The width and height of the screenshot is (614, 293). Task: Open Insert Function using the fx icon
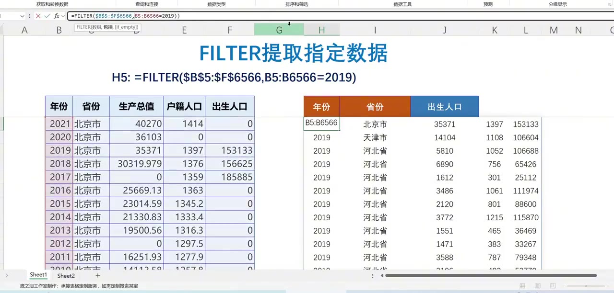57,16
